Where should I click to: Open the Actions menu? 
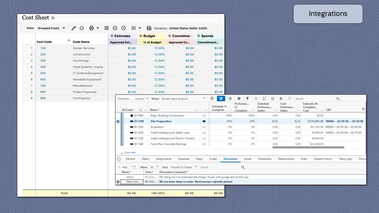coord(141,99)
